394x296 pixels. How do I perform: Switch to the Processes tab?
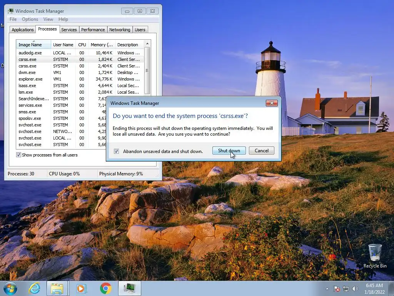[47, 29]
